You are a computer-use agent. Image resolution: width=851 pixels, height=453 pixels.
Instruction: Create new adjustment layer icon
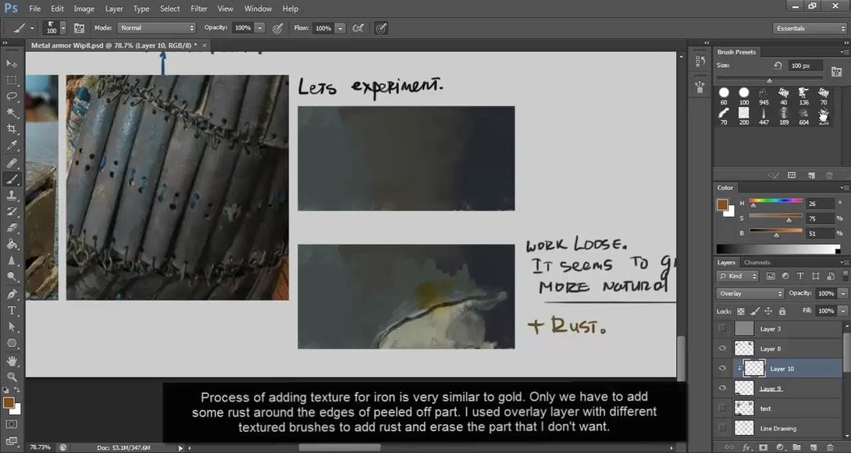(779, 448)
